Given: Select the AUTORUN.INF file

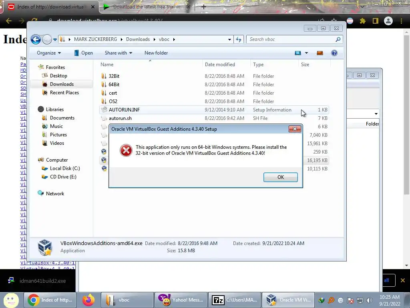Looking at the screenshot, I should pos(124,110).
